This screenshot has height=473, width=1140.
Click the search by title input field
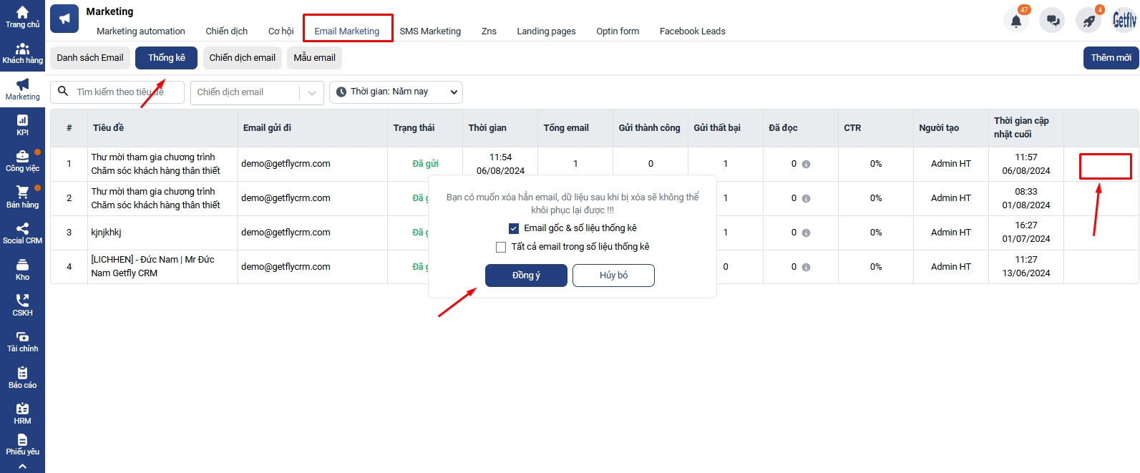point(125,92)
